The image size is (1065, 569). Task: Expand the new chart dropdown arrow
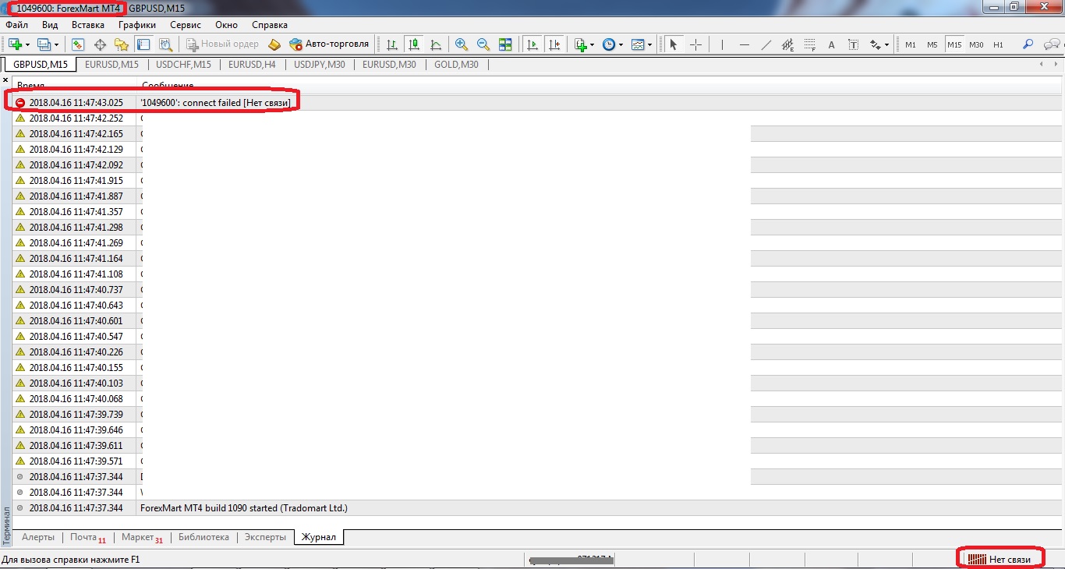tap(28, 44)
